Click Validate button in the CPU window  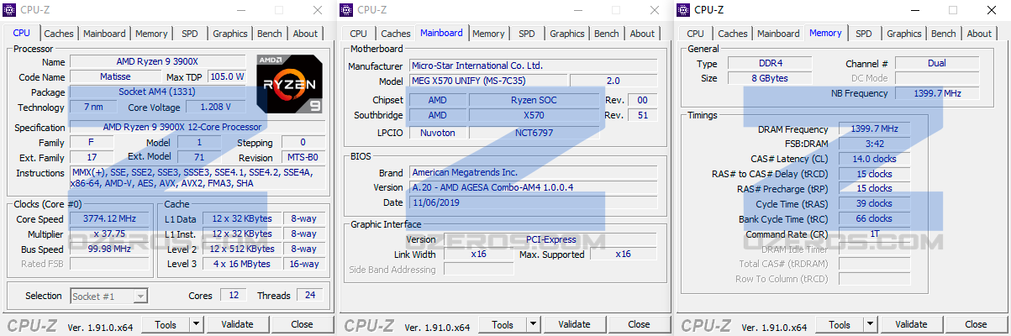[x=237, y=324]
